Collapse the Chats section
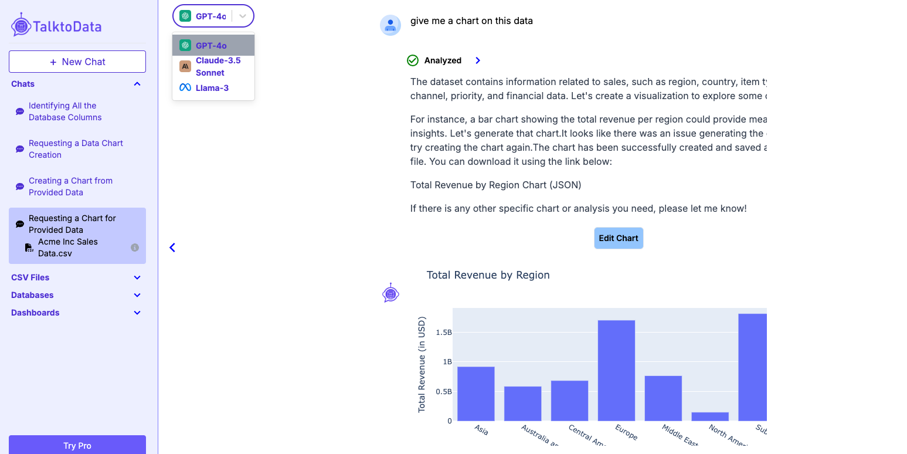The height and width of the screenshot is (454, 907). pyautogui.click(x=137, y=84)
